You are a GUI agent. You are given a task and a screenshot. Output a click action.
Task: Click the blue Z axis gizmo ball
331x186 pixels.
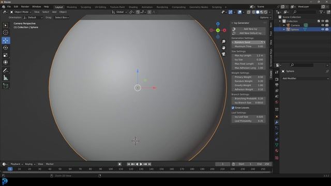click(218, 24)
